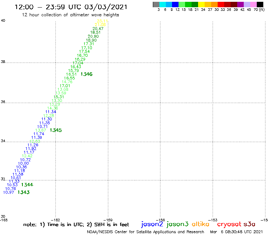Image resolution: width=268 pixels, height=235 pixels.
Task: Click the Mar 6 08:30:48 UTC timestamp
Action: click(x=236, y=232)
